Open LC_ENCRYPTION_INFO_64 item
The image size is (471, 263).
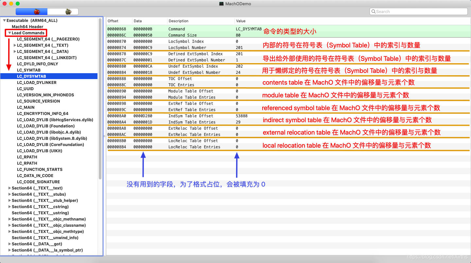(43, 114)
